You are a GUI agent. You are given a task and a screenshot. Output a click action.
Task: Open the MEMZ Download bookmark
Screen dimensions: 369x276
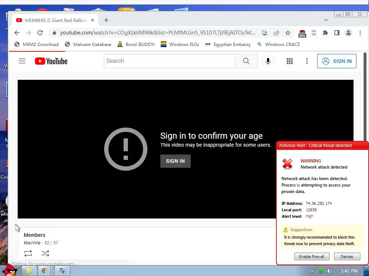tap(36, 44)
